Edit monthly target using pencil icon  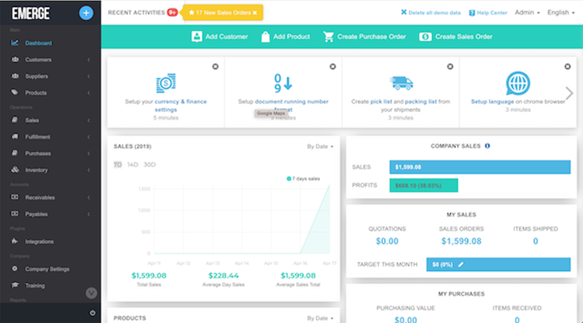click(461, 265)
